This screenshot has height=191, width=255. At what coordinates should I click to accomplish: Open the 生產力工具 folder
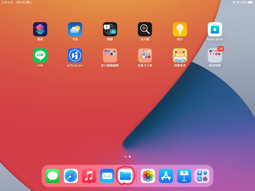145,55
